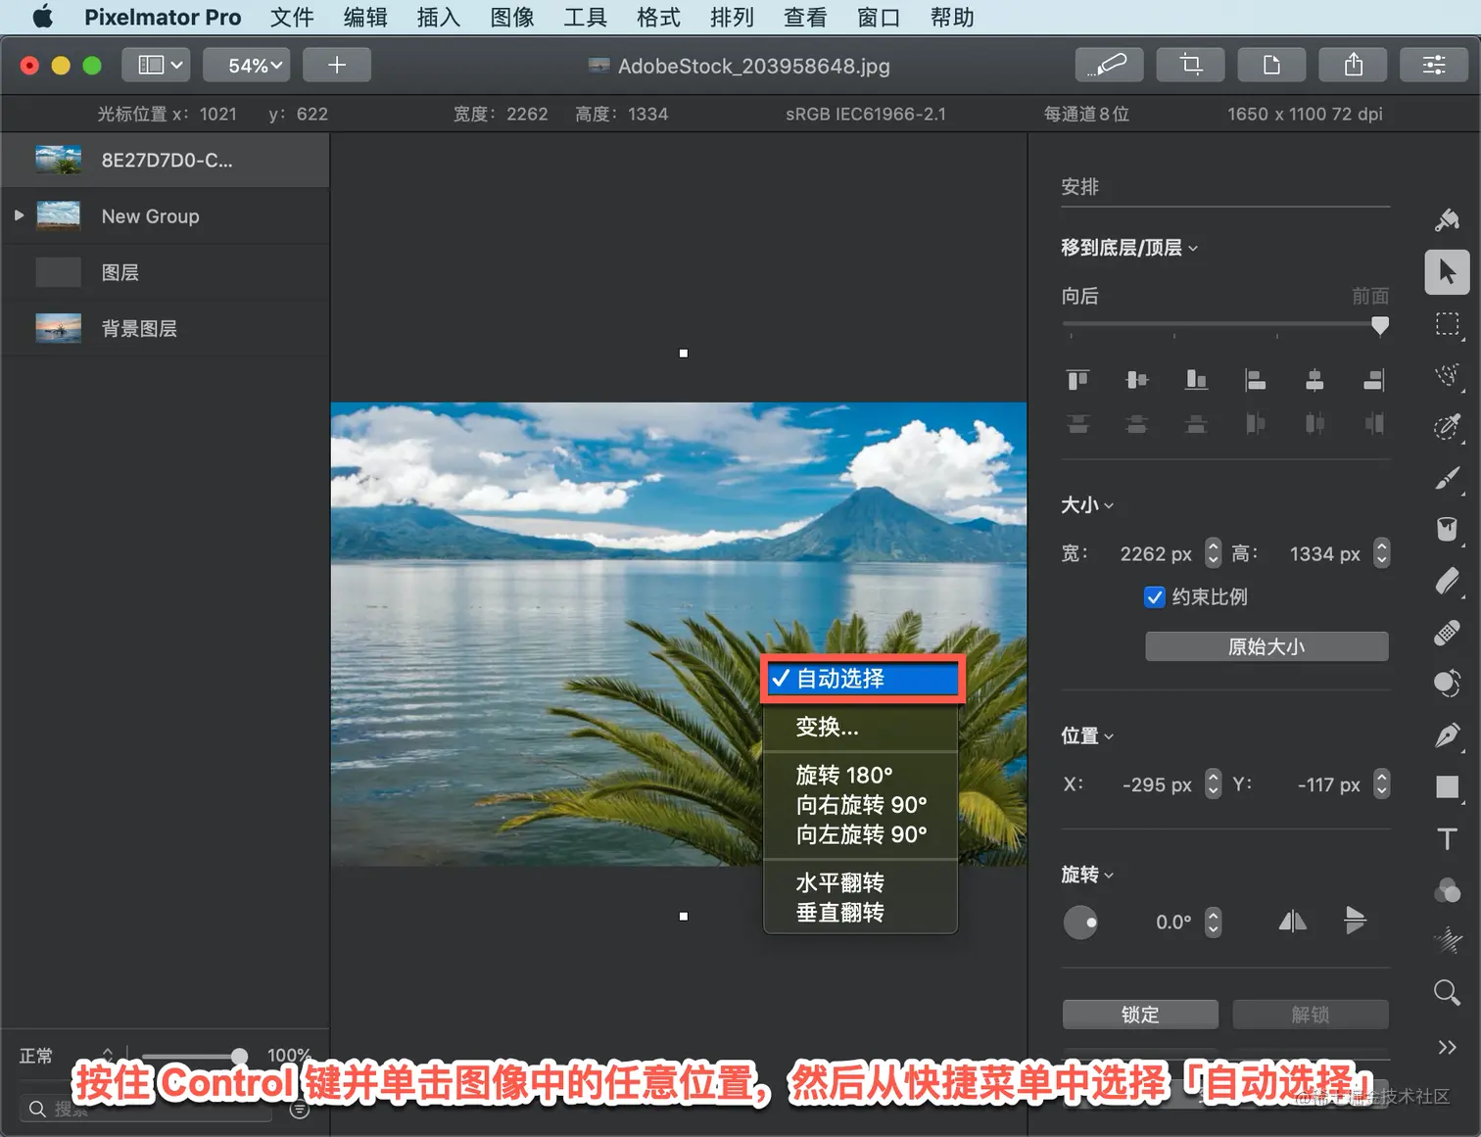Open the sidebar view options dropdown
1481x1137 pixels.
(157, 65)
